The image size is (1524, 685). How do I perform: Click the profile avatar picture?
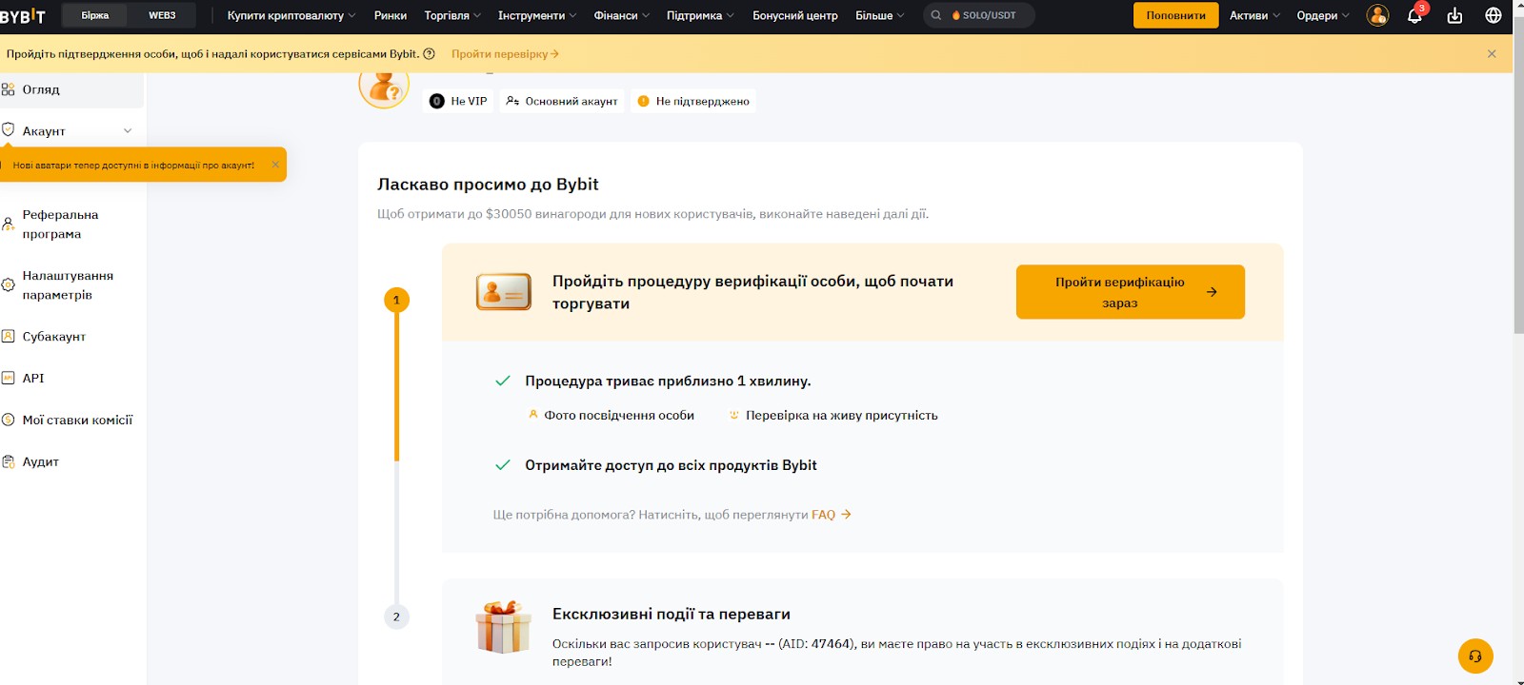[383, 88]
